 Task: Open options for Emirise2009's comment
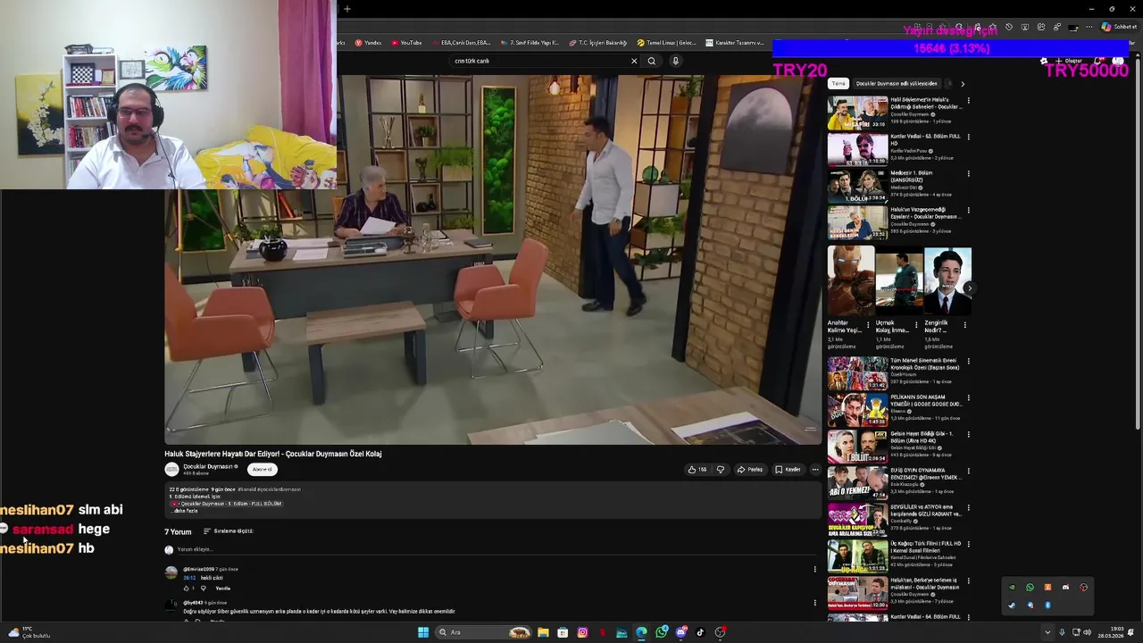point(814,569)
